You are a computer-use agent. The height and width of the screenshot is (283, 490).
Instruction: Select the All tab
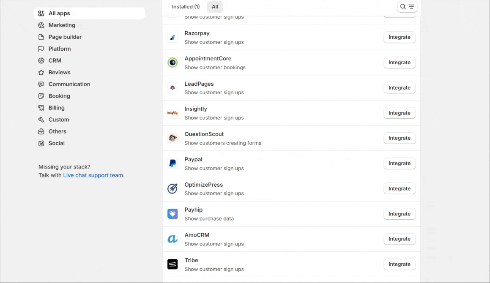click(x=215, y=7)
